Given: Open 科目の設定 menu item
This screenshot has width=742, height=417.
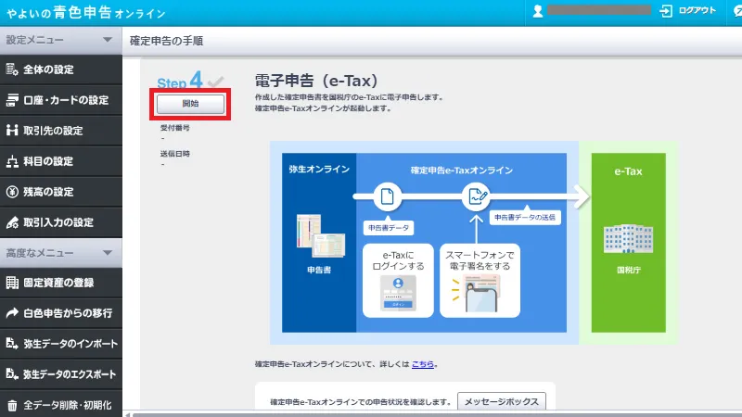Looking at the screenshot, I should coord(61,161).
